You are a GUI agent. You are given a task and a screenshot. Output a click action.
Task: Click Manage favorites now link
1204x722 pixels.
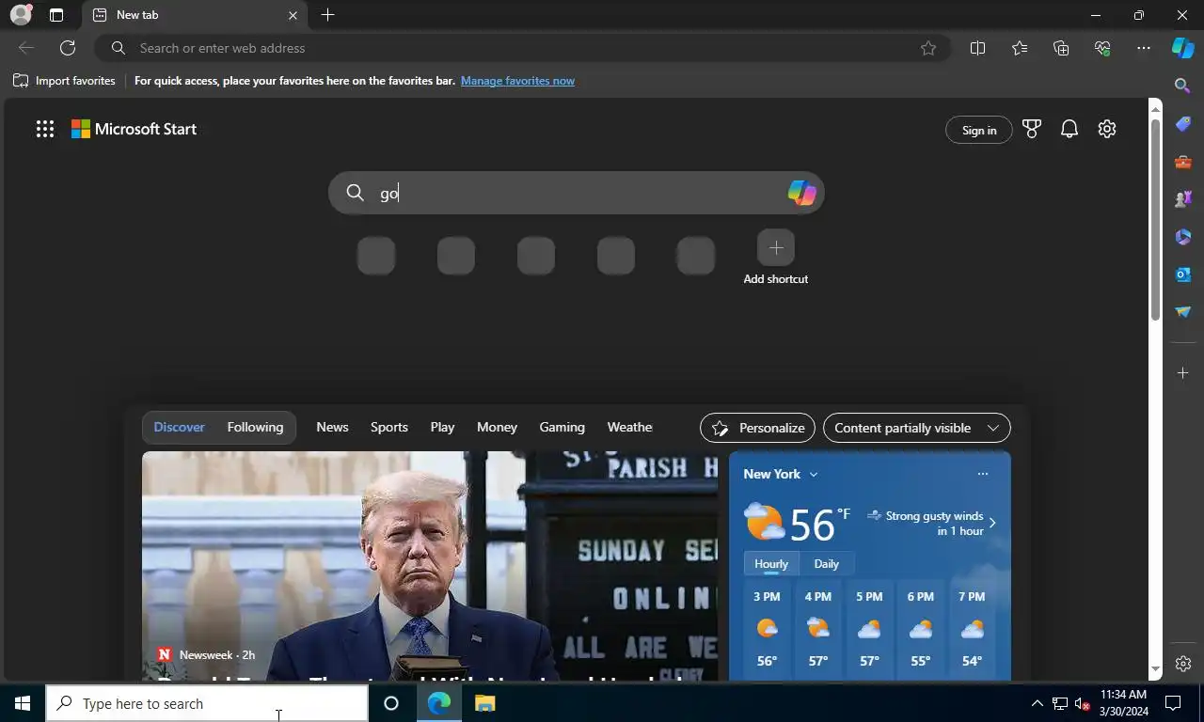[517, 81]
